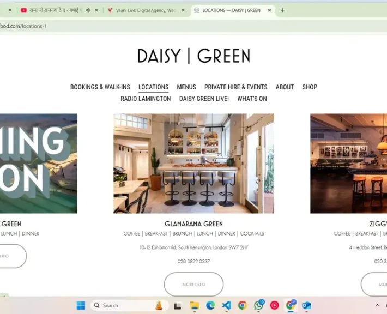
Task: Open the LOCATIONS nav item
Action: (154, 87)
